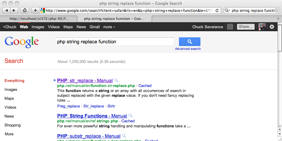Open Safari search engine dropdown arrow

(x=227, y=11)
